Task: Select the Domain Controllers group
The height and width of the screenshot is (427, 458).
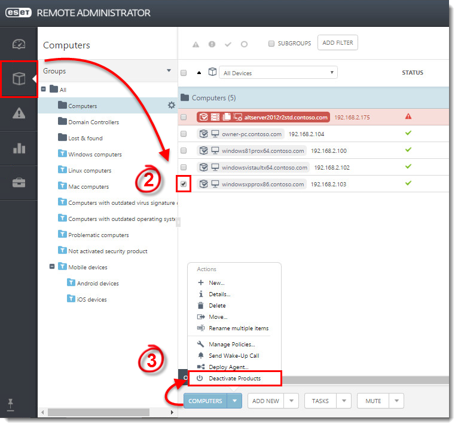Action: click(93, 122)
